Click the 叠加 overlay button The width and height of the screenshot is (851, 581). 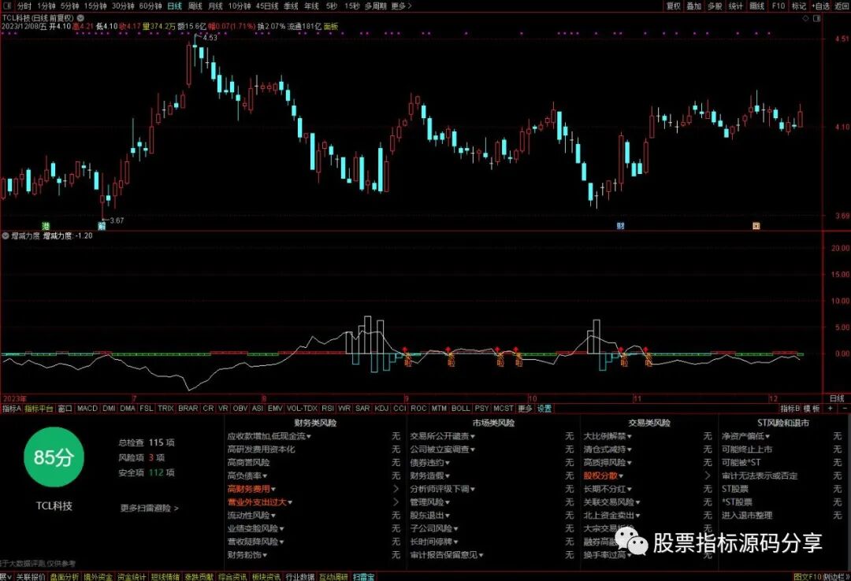tap(694, 6)
